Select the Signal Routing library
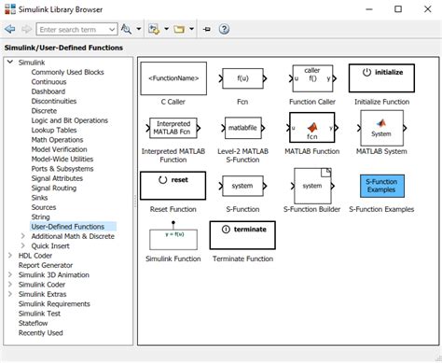 54,188
